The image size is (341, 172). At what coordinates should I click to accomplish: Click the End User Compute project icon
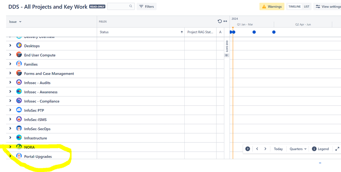tap(19, 55)
